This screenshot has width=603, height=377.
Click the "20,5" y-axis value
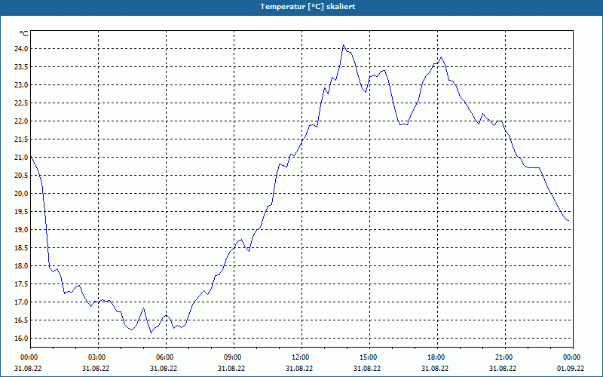pyautogui.click(x=21, y=175)
